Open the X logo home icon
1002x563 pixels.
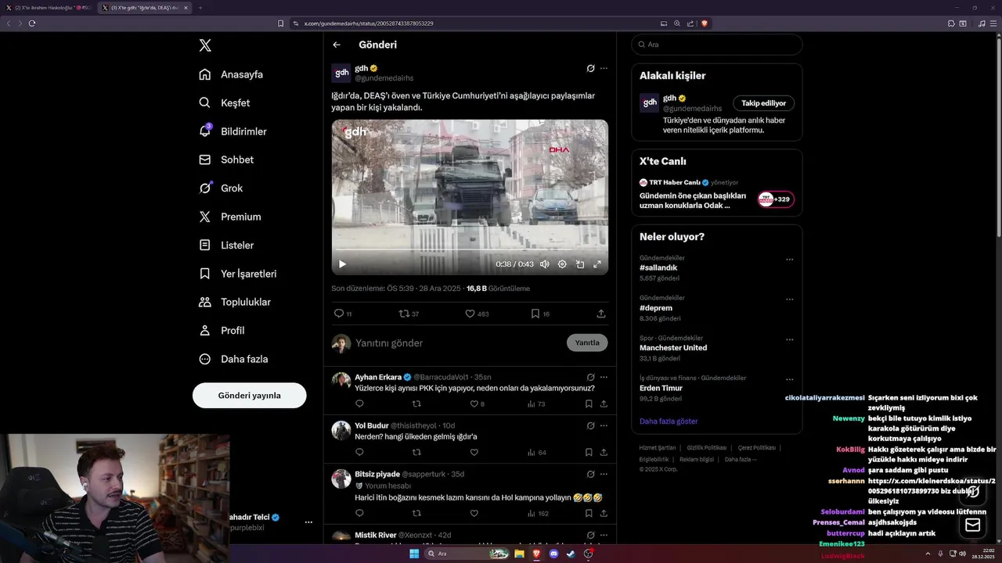click(x=205, y=45)
